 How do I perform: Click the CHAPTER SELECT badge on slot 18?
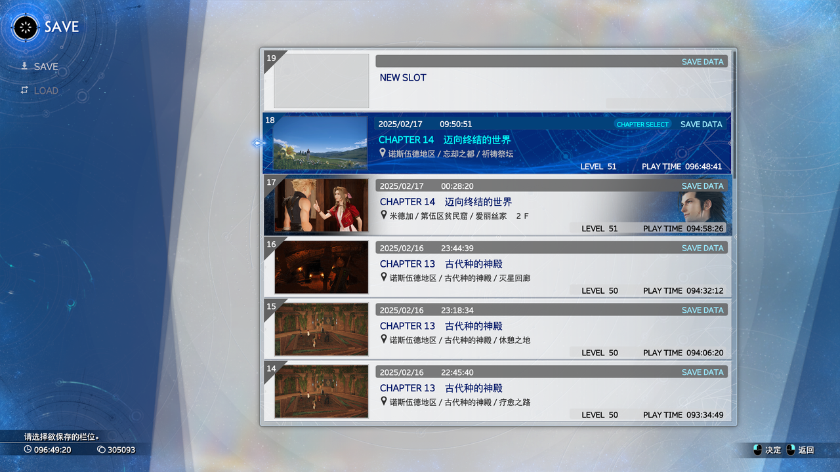[642, 124]
